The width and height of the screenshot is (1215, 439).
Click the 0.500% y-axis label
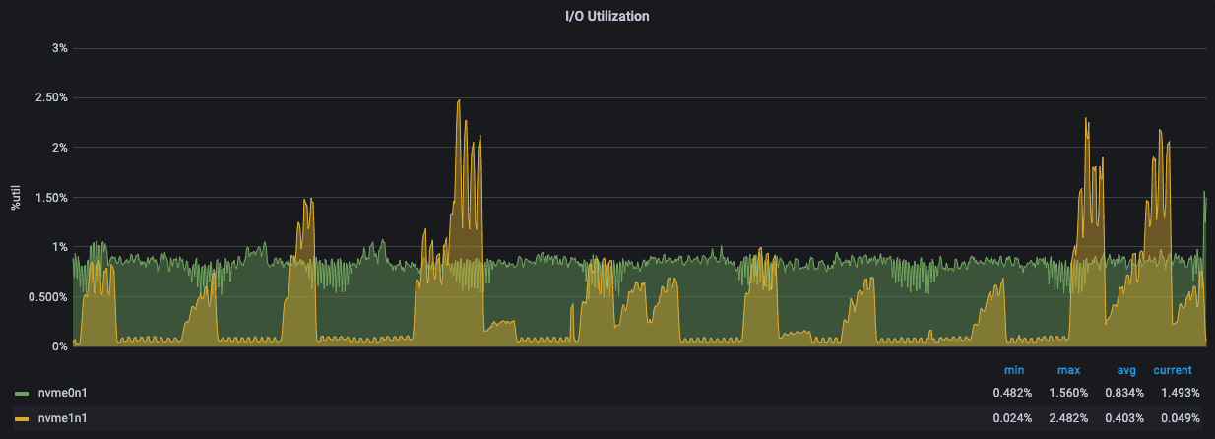pos(48,296)
